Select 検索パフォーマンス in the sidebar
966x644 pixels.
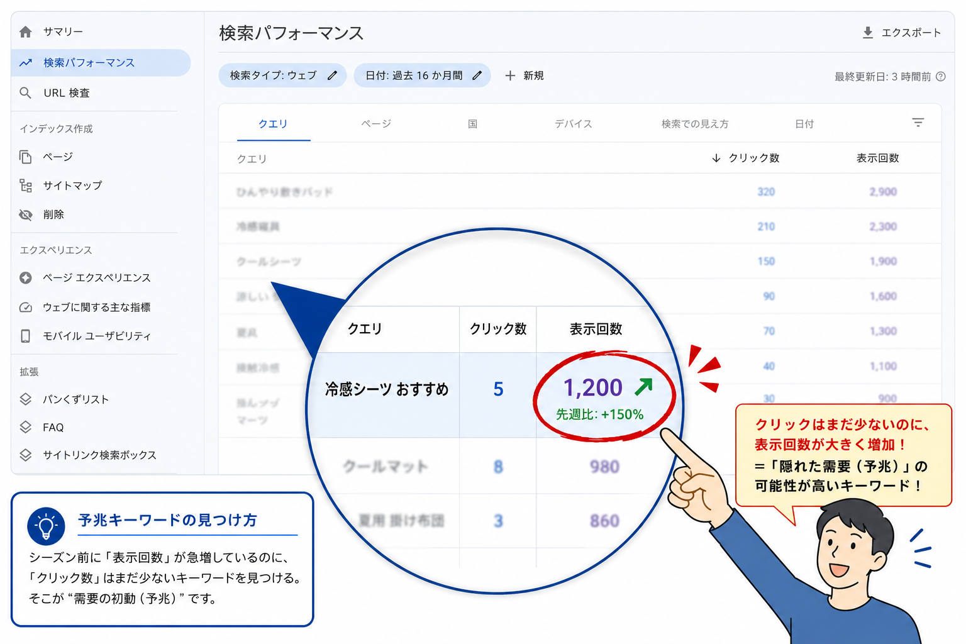coord(101,63)
